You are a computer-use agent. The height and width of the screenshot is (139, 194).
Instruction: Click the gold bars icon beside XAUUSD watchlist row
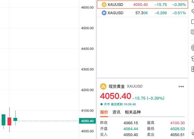(x=104, y=5)
